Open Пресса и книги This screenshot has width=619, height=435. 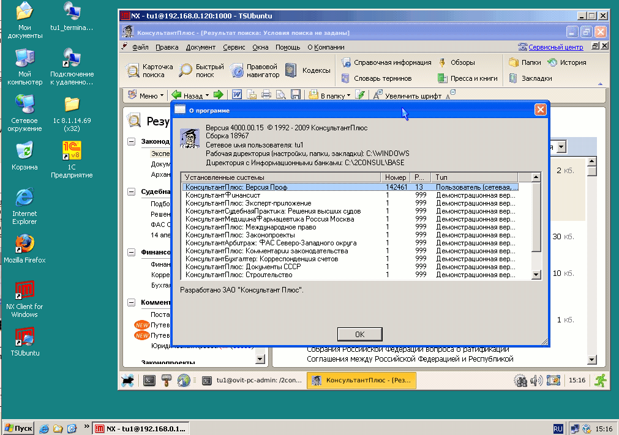click(468, 78)
